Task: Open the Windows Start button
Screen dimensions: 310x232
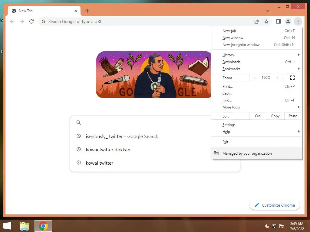Action: pos(7,226)
